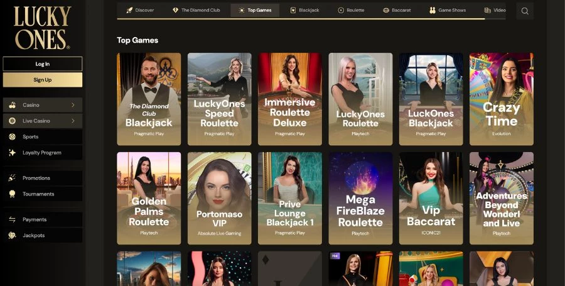Screen dimensions: 565x286
Task: Open Golden Palms Roulette
Action: coord(149,199)
